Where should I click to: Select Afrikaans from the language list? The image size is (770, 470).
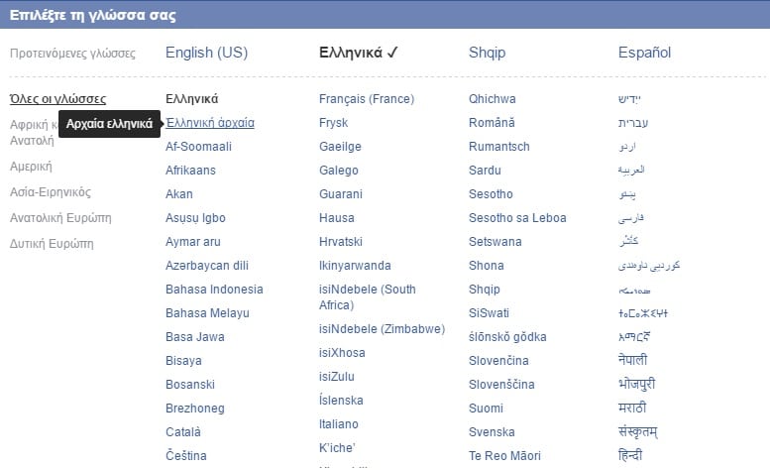tap(190, 171)
